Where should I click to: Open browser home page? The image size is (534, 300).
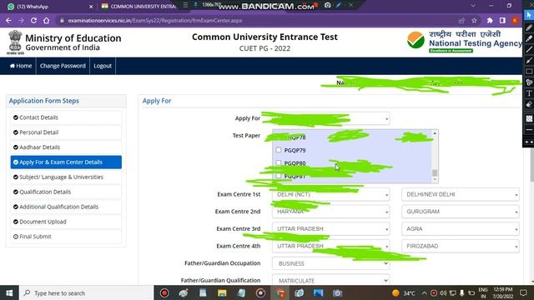point(47,20)
